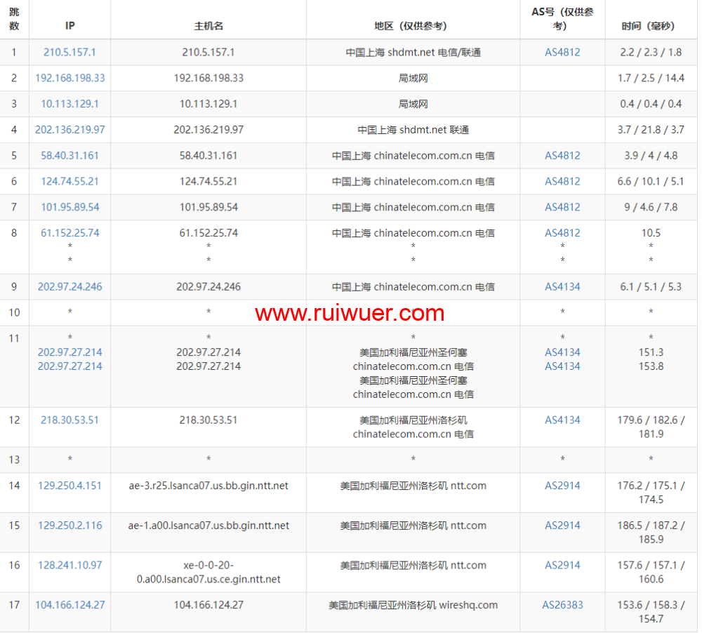Follow the 129.250.2.116 IP link
This screenshot has width=702, height=633.
pos(69,526)
